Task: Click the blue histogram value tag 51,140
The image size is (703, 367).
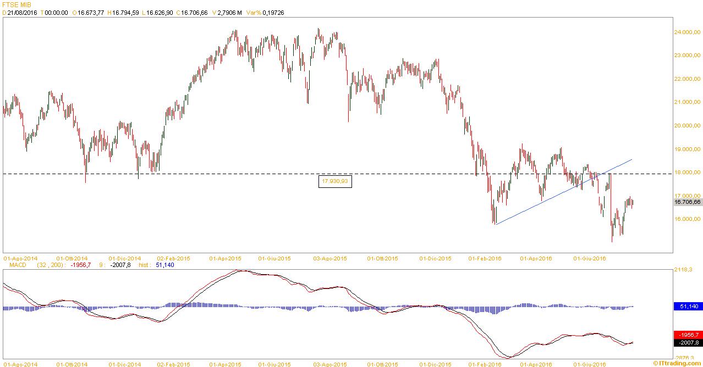Action: pos(687,307)
